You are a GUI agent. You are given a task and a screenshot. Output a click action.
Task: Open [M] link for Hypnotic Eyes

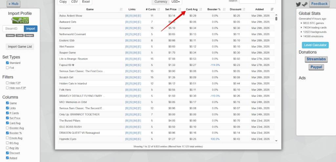click(x=135, y=139)
